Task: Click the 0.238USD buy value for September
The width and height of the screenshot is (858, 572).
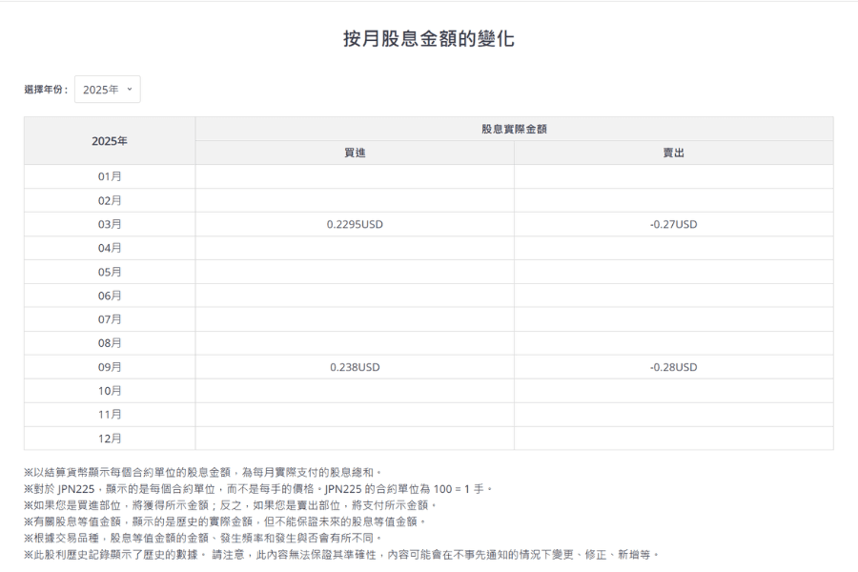Action: pos(354,367)
